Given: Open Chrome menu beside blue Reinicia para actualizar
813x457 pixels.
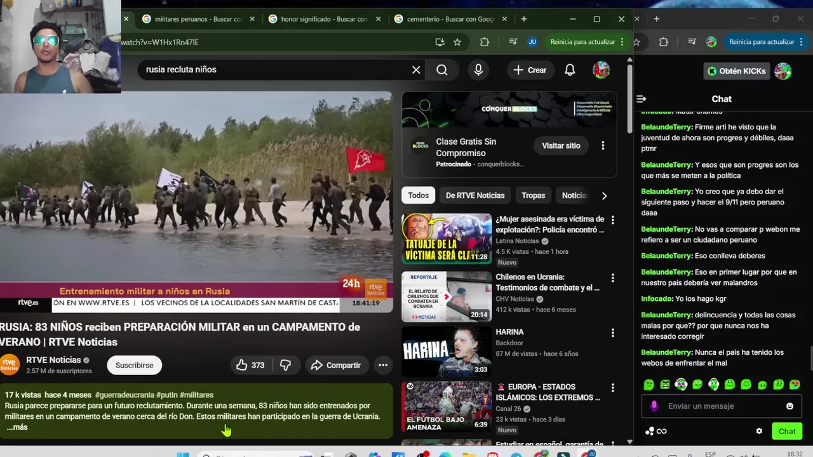Looking at the screenshot, I should (801, 42).
